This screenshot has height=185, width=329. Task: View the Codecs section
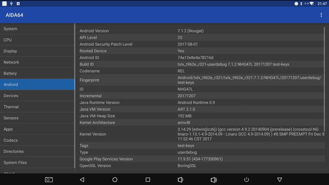pos(37,140)
